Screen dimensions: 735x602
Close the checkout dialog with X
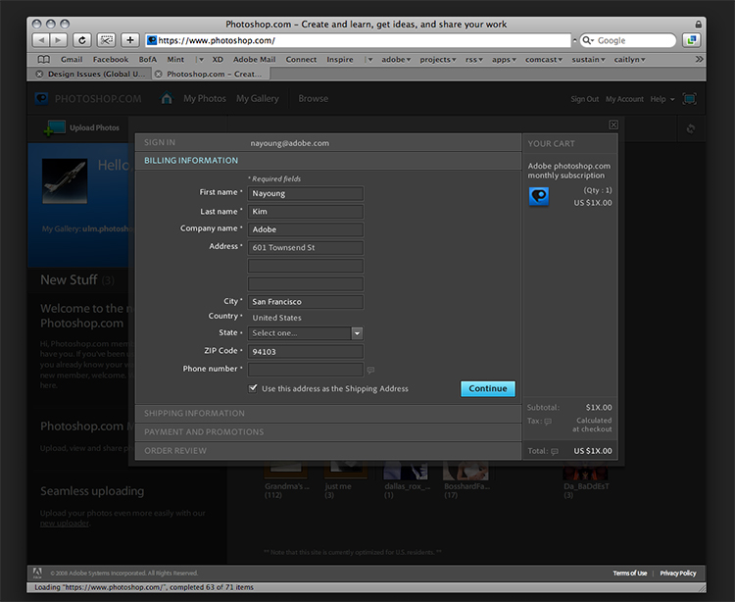pyautogui.click(x=613, y=125)
